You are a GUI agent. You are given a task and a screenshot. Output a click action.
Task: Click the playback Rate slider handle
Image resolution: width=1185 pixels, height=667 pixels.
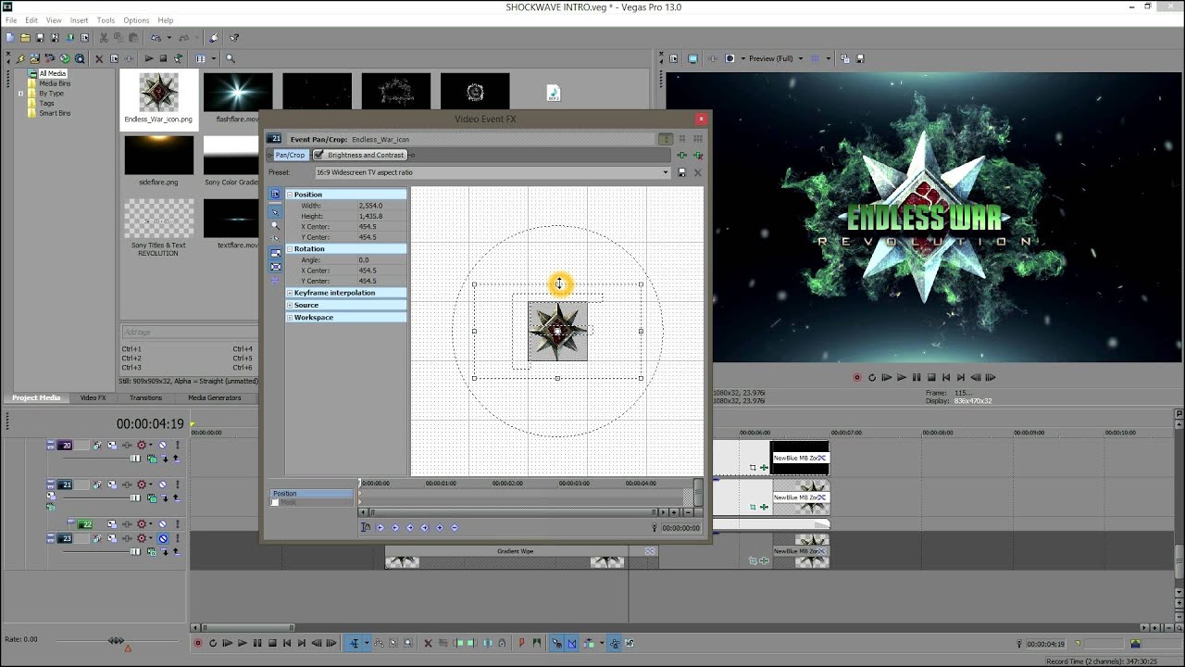(x=116, y=640)
